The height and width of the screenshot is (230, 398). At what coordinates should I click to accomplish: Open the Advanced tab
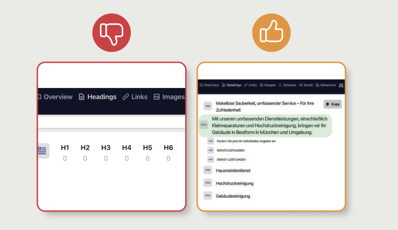326,85
